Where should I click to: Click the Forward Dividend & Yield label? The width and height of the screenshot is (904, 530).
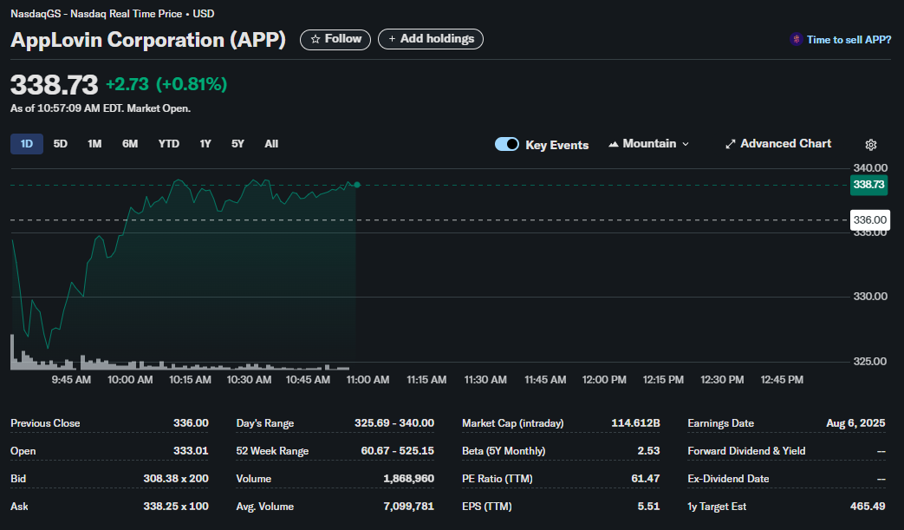coord(746,451)
